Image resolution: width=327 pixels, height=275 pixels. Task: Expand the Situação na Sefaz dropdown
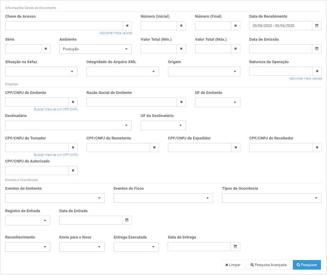(x=41, y=72)
